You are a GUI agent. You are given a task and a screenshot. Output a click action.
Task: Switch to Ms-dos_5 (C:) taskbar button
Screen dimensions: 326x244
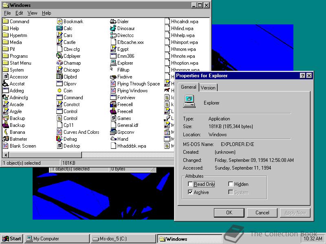123,239
